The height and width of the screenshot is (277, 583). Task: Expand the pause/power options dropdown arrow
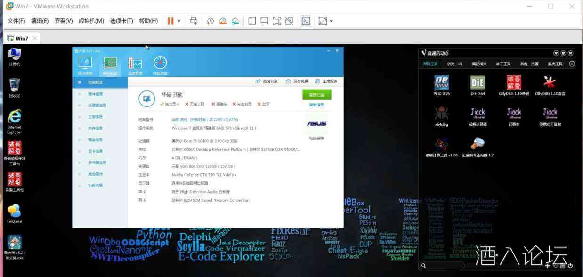[x=179, y=21]
